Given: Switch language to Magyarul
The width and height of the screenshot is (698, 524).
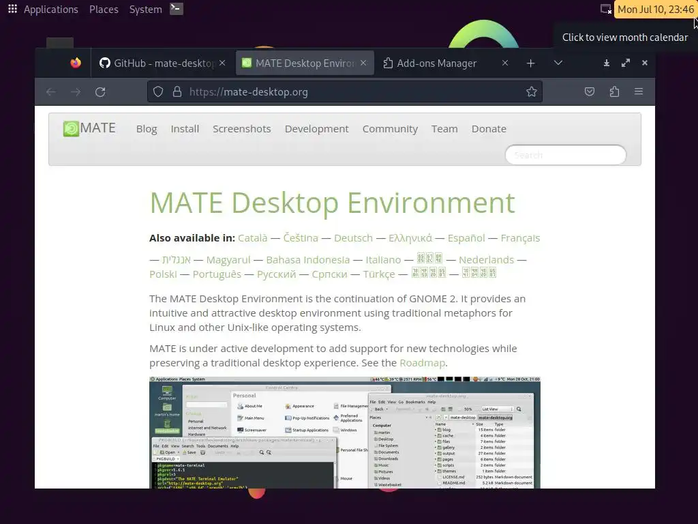Looking at the screenshot, I should (228, 260).
